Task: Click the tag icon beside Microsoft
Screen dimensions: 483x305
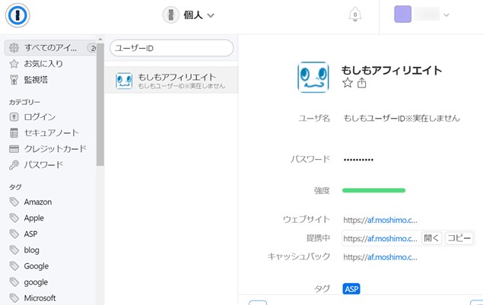Action: tap(14, 298)
